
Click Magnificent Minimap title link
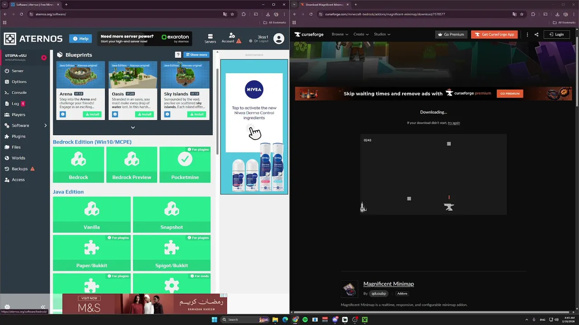(x=389, y=284)
